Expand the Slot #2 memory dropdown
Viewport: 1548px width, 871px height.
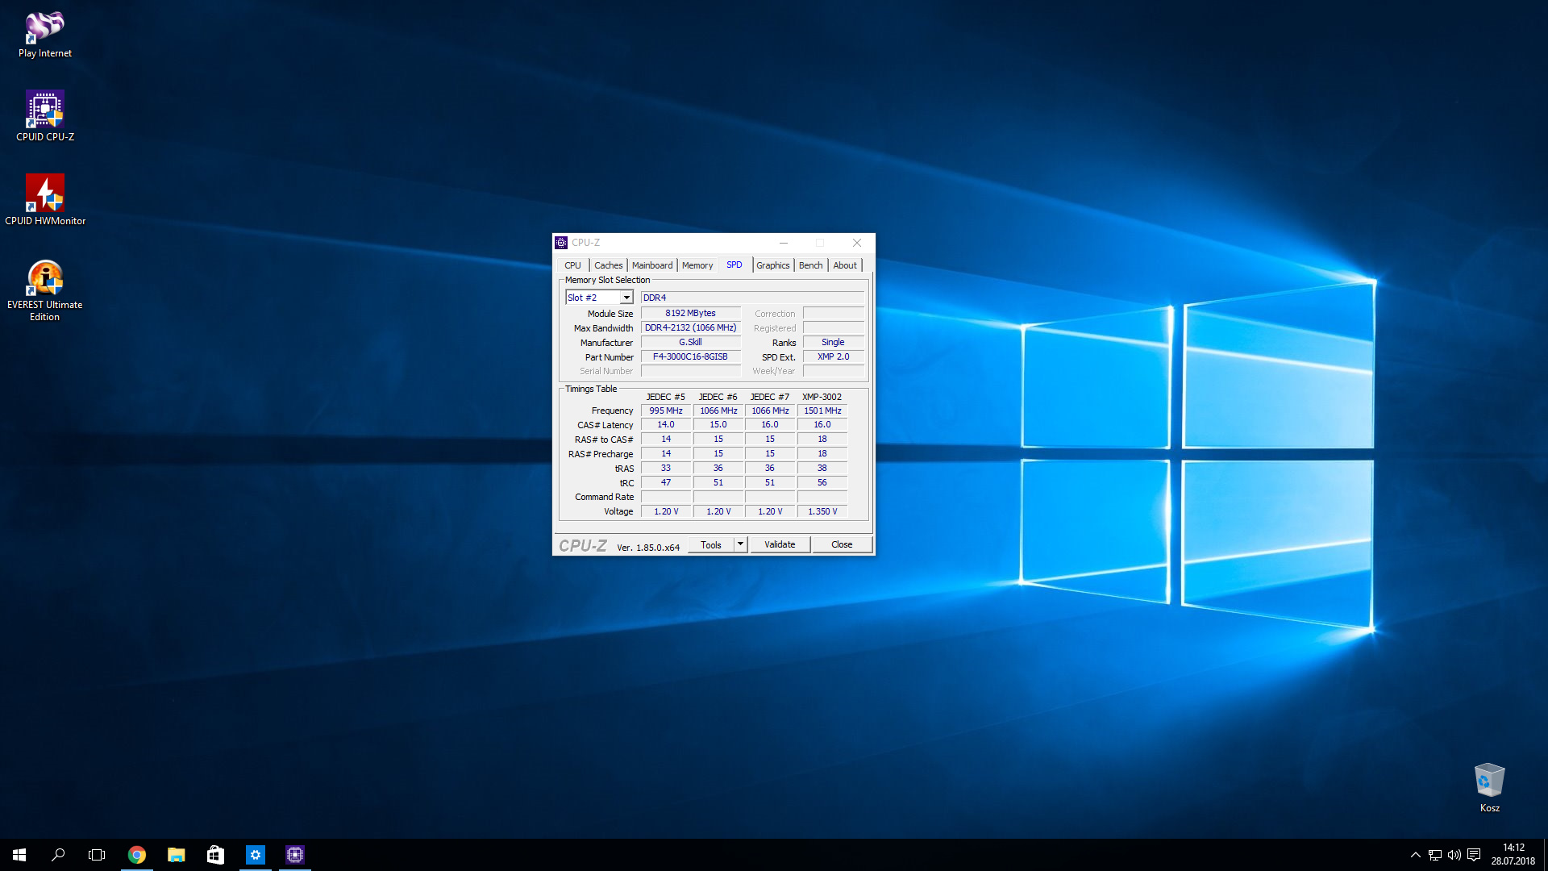[x=626, y=298]
